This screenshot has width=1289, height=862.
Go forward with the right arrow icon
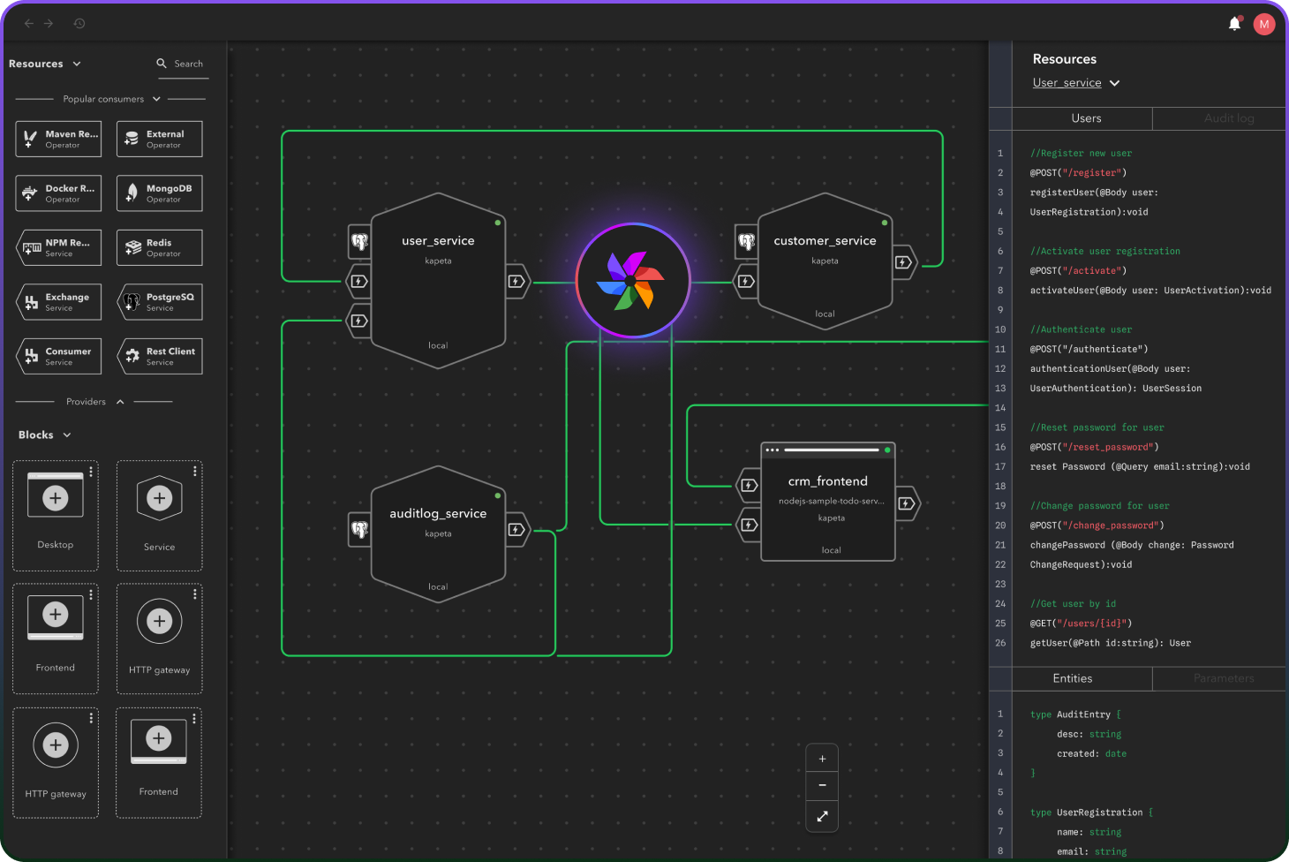click(x=49, y=23)
